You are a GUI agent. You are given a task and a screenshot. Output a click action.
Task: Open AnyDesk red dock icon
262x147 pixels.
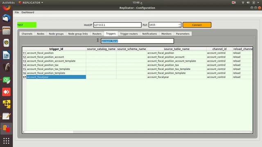[x=7, y=92]
